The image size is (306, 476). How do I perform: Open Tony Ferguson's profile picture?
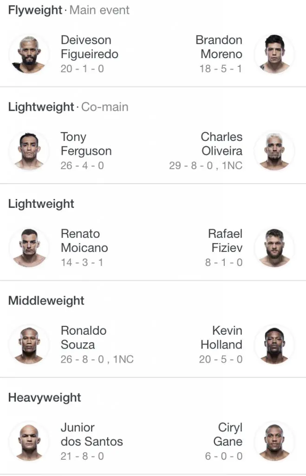[29, 151]
